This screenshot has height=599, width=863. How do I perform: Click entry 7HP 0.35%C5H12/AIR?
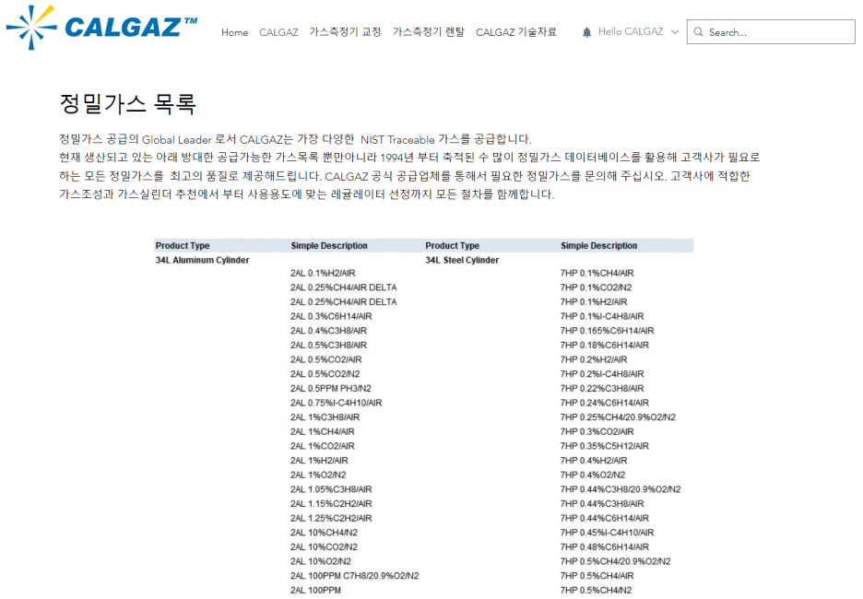point(604,445)
